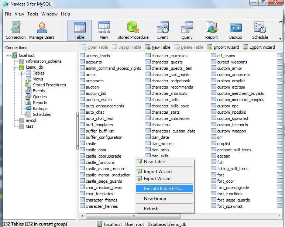Open the Window menu
Screen dimensions: 285x227
click(x=49, y=14)
